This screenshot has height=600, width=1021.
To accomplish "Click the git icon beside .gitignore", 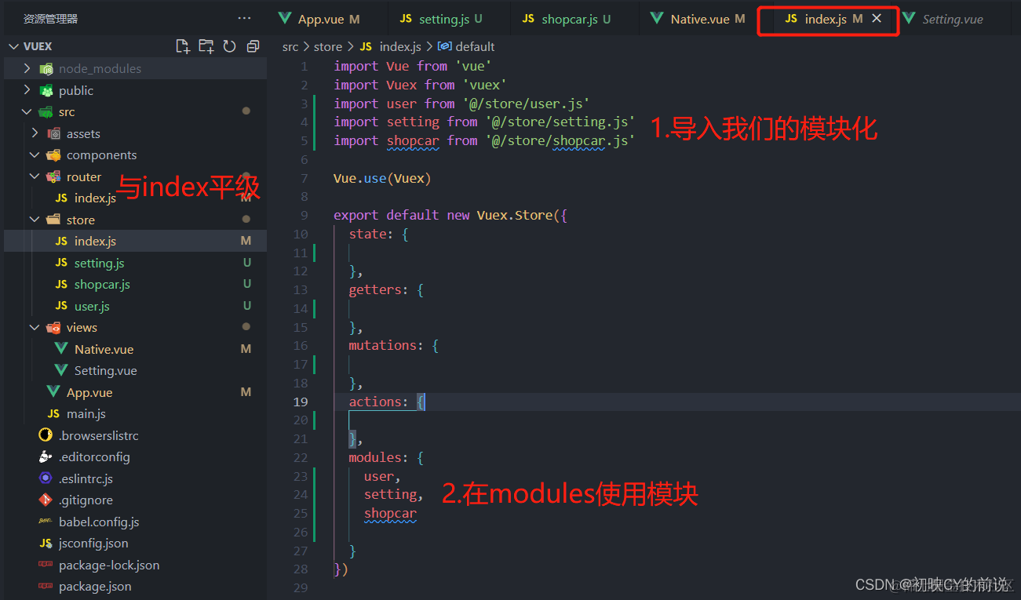I will point(46,500).
